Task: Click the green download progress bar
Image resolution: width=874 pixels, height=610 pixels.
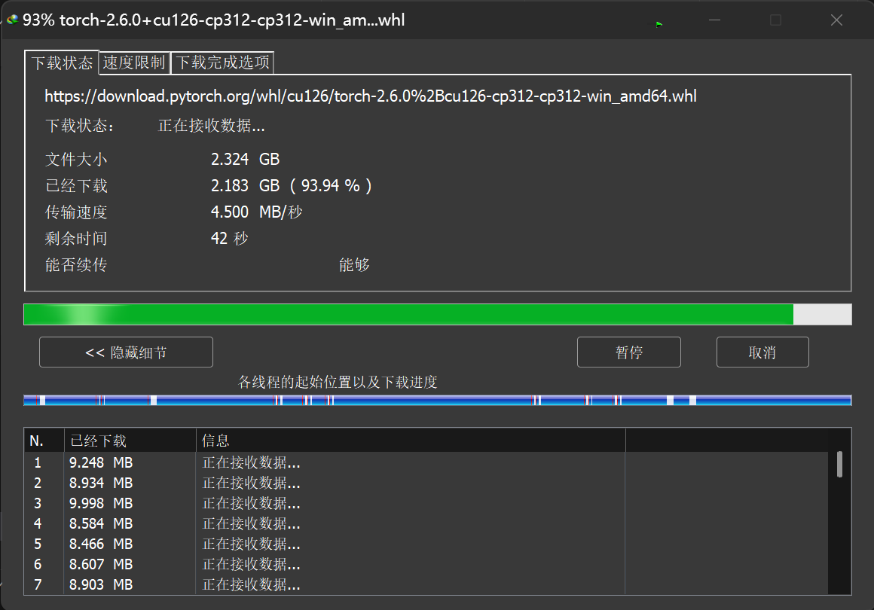Action: (x=438, y=314)
